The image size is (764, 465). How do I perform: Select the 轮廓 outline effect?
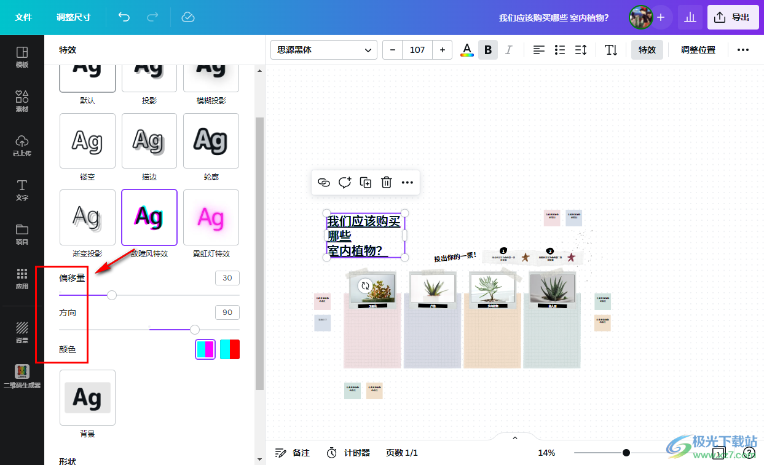pyautogui.click(x=211, y=141)
